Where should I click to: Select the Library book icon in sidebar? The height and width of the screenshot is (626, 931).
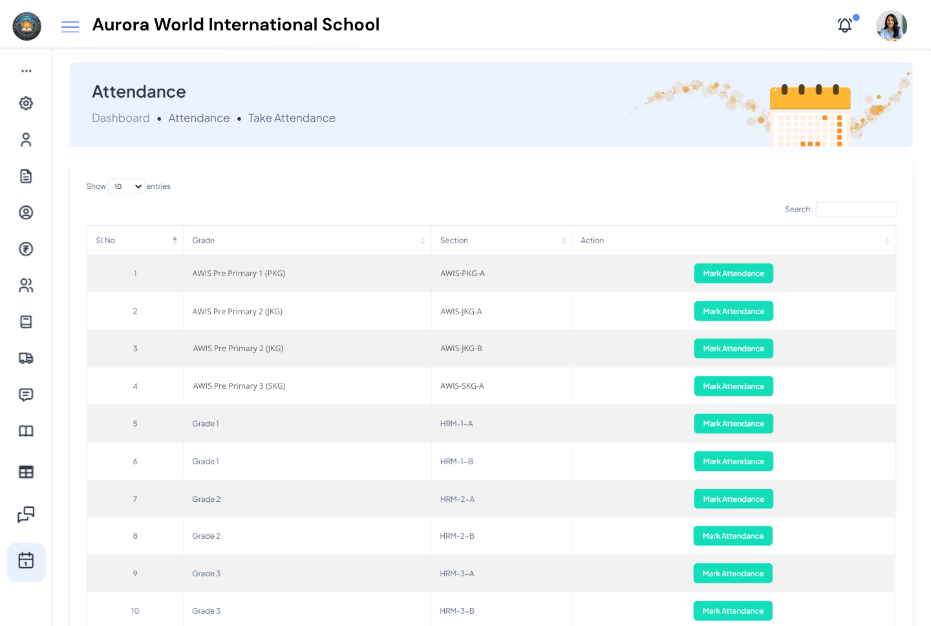click(x=26, y=431)
